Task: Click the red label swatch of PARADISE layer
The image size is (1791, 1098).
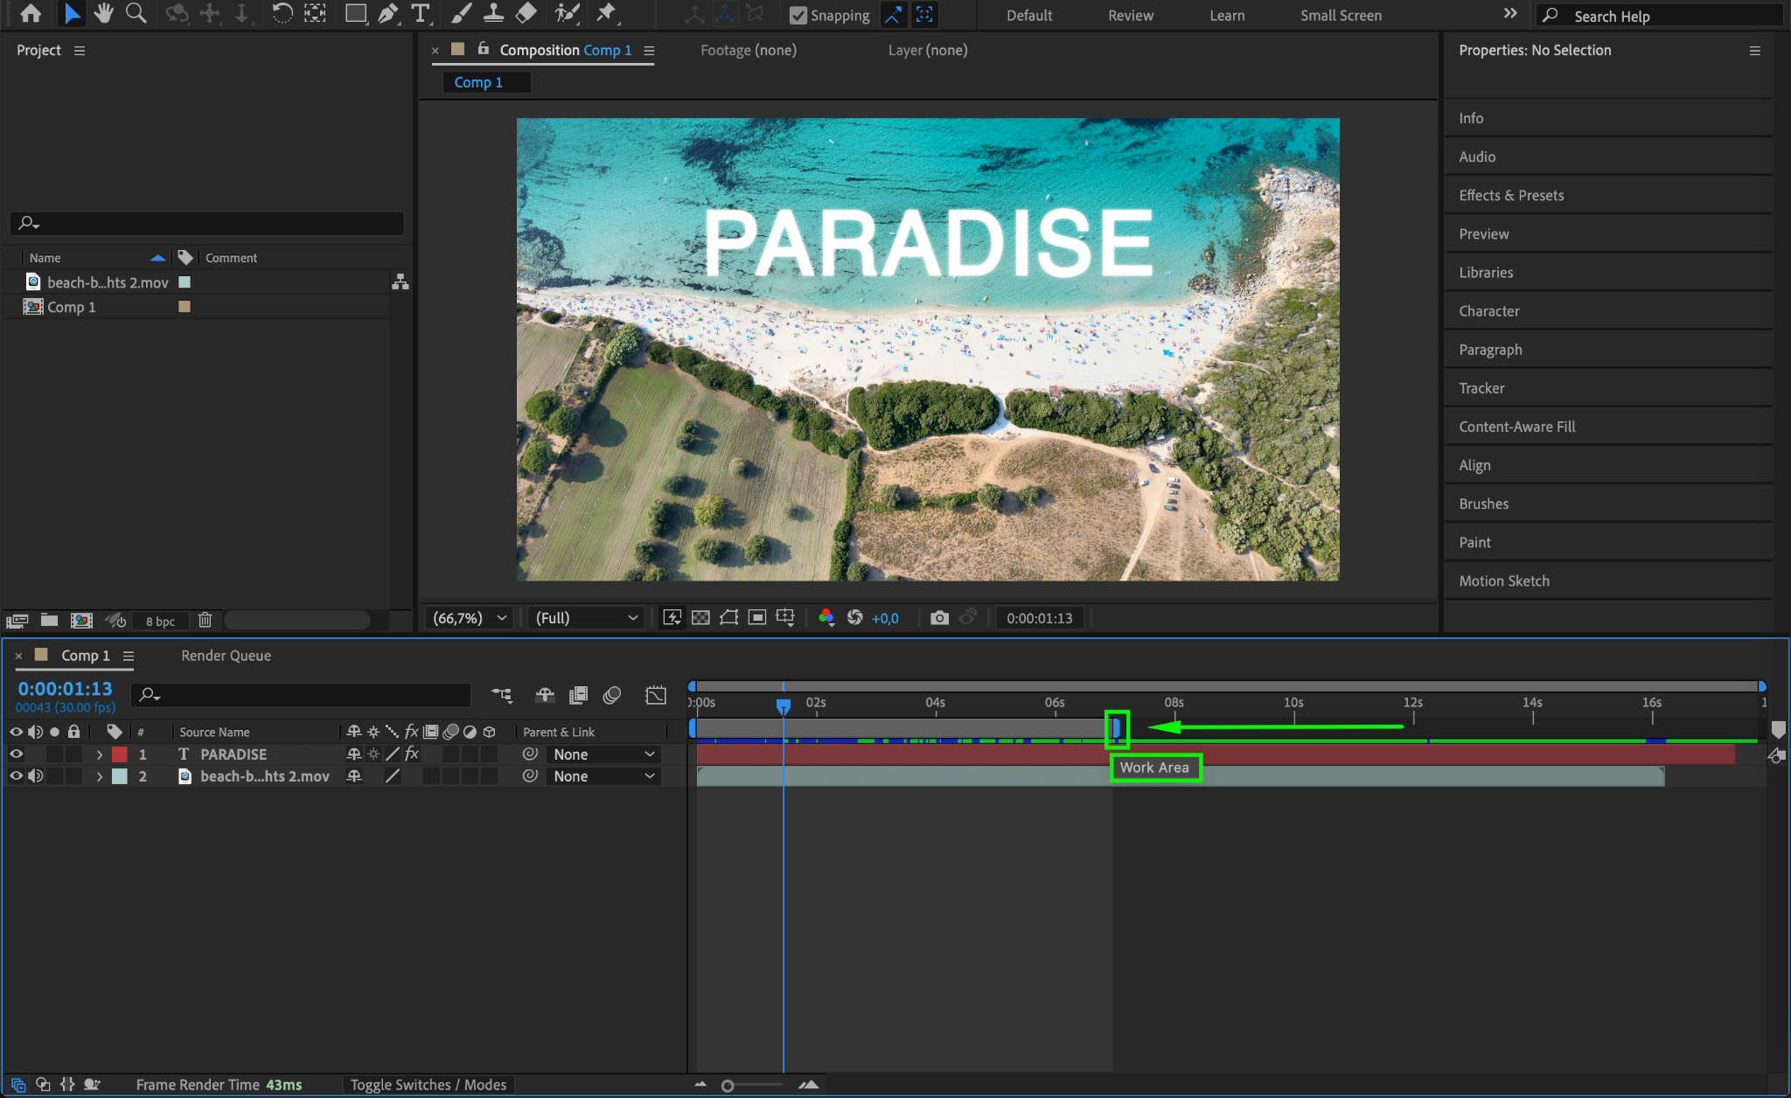Action: [120, 754]
